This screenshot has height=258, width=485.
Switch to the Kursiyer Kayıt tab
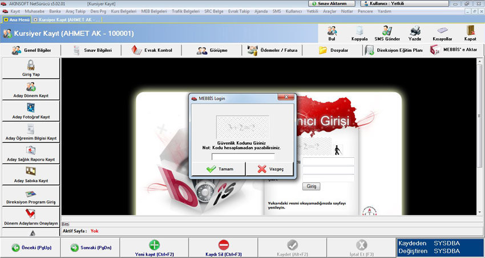click(67, 19)
